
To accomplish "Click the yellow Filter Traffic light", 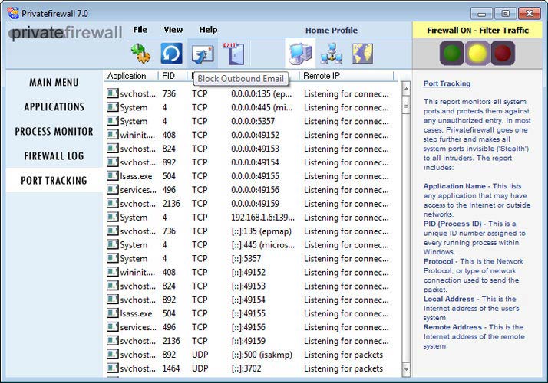I will tap(477, 53).
